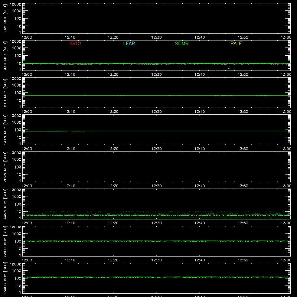Click the 1000 y-axis value on 2695 MHz plot
The width and height of the screenshot is (297, 297).
[x=17, y=159]
